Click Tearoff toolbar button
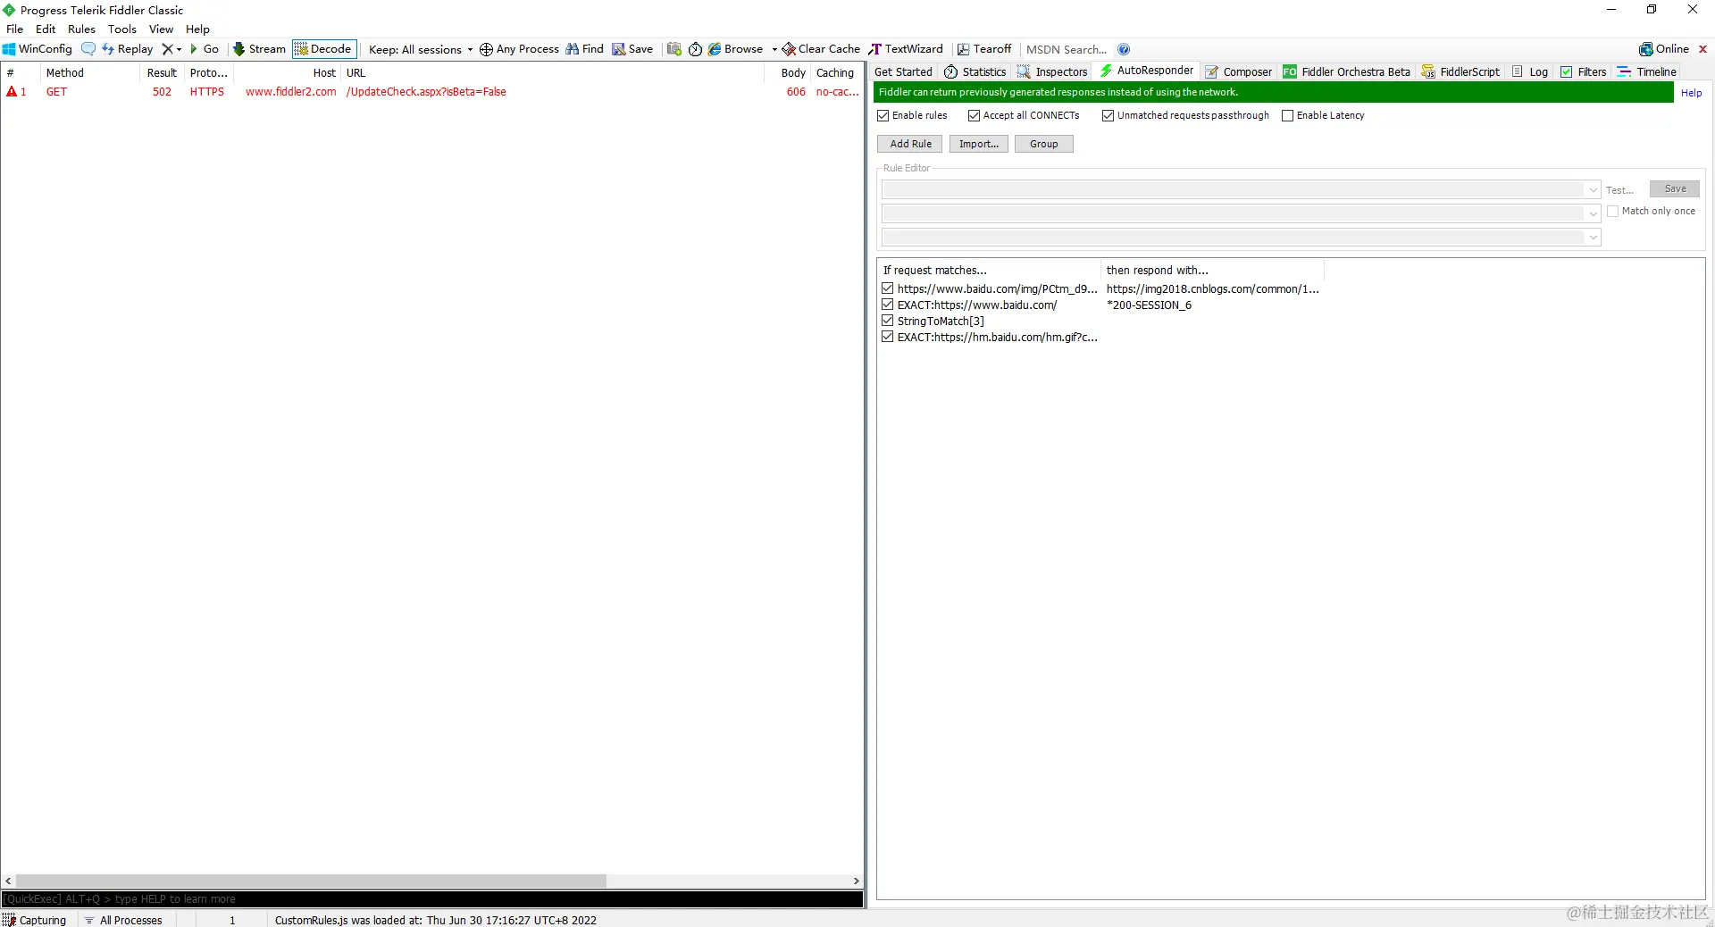Screen dimensions: 1715x927 pyautogui.click(x=984, y=49)
